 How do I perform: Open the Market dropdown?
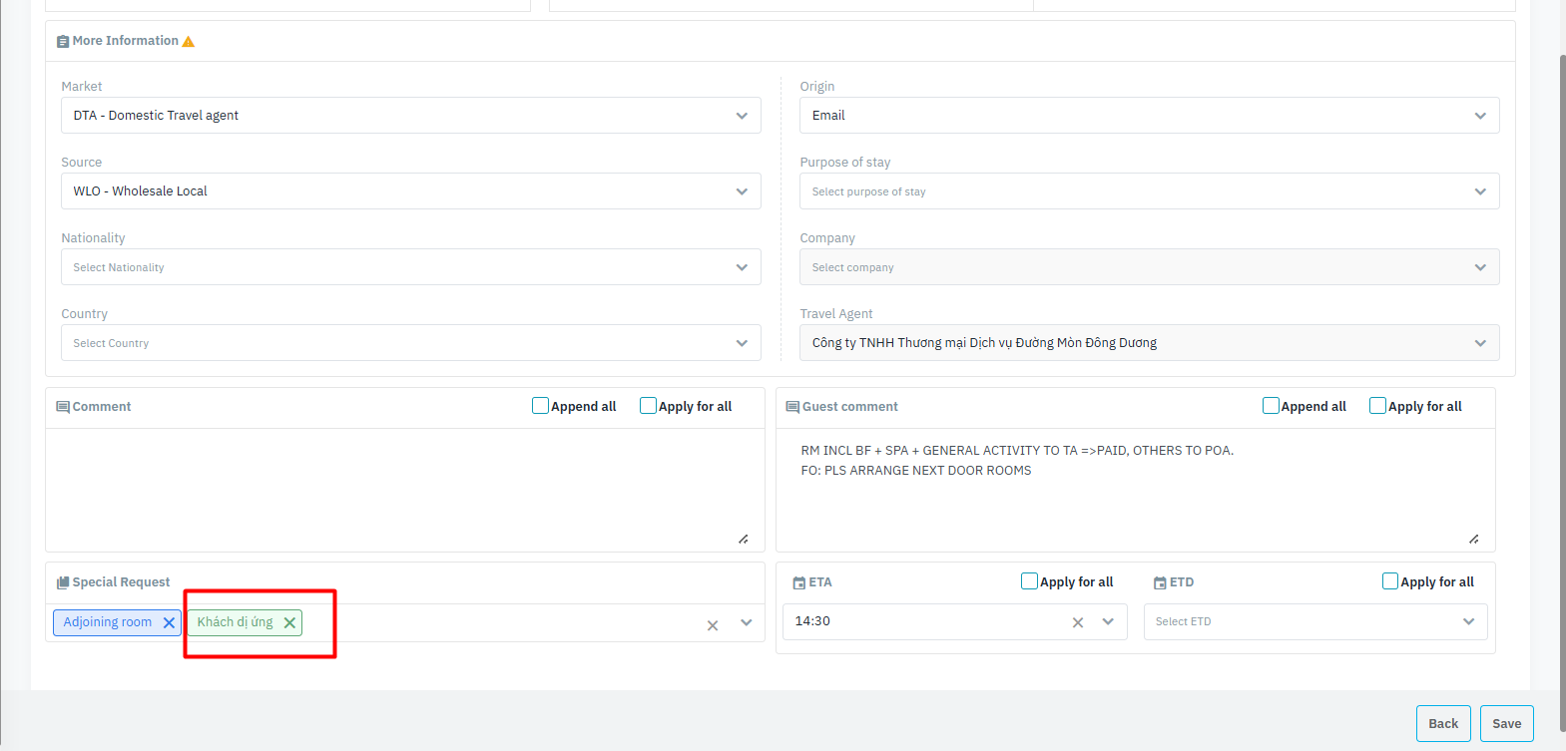[742, 116]
